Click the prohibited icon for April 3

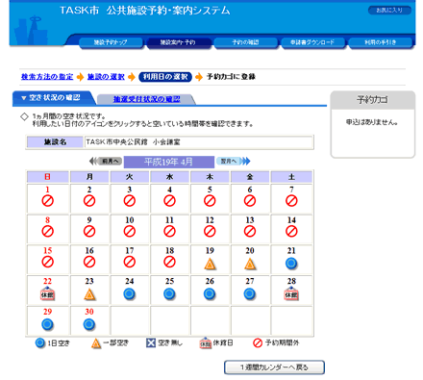point(130,201)
